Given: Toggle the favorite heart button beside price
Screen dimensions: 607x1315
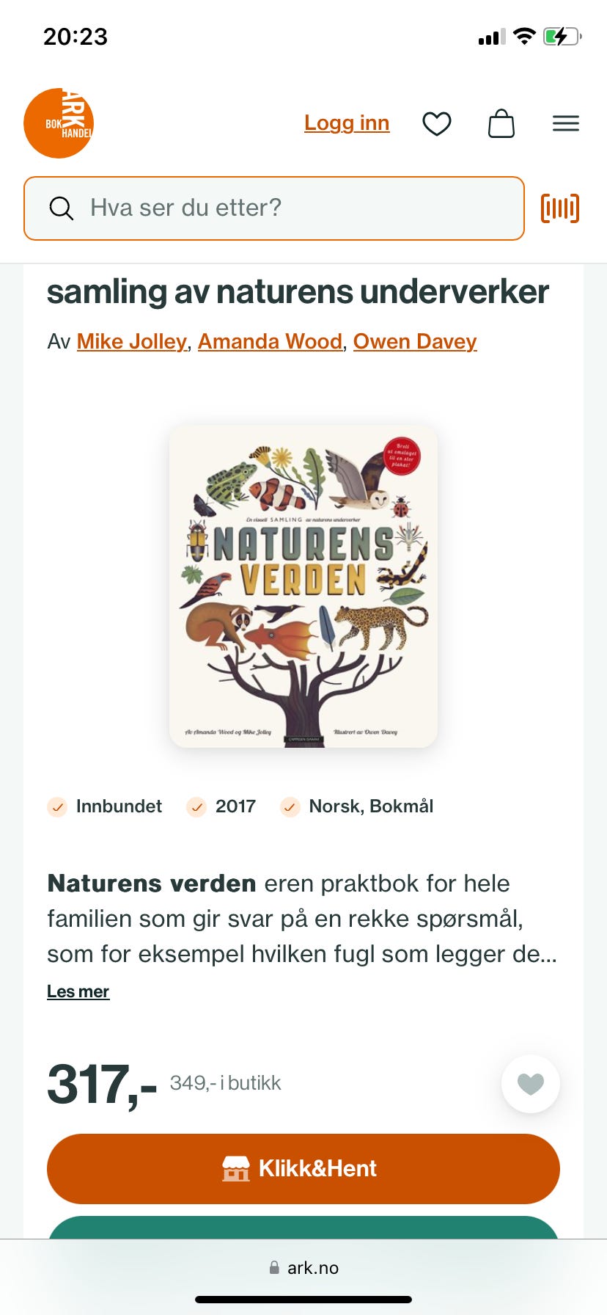Looking at the screenshot, I should pyautogui.click(x=531, y=1083).
